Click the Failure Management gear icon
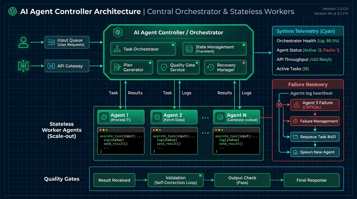This screenshot has height=199, width=357. [x=295, y=121]
